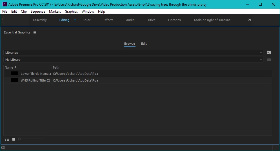280x151 pixels.
Task: Switch to the Titles workspace
Action: pos(152,20)
